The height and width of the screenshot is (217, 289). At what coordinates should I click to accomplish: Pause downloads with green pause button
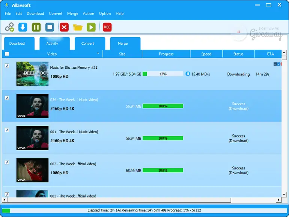tap(36, 27)
